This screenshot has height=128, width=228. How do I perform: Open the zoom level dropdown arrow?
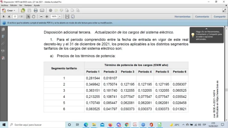click(x=60, y=17)
